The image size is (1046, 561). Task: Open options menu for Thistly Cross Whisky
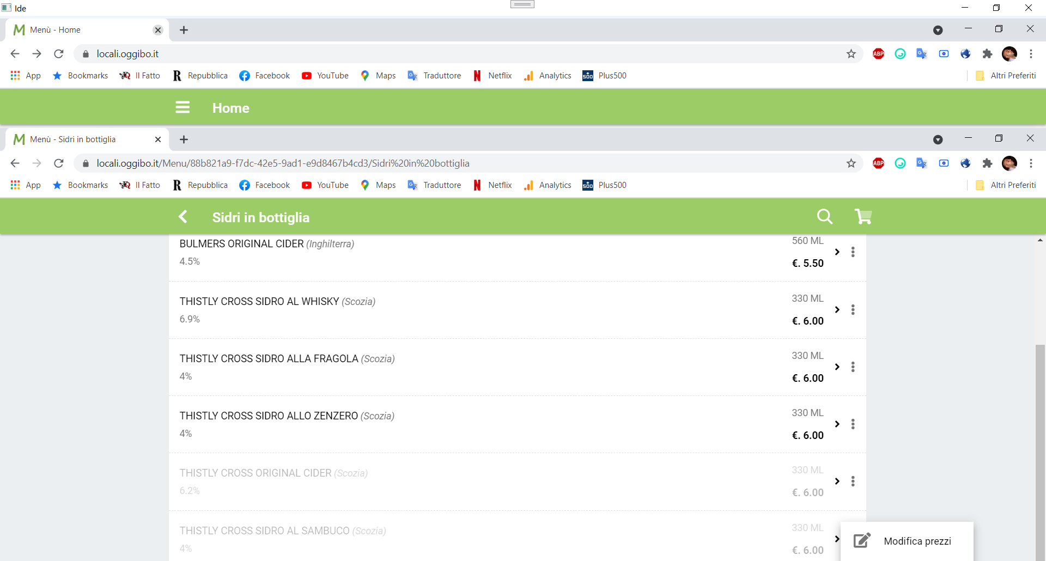[x=853, y=309]
